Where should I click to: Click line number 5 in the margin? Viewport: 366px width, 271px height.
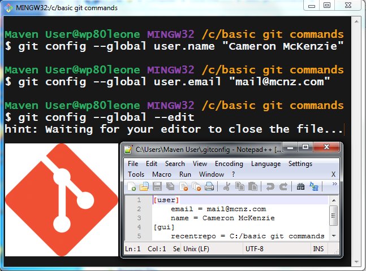point(139,236)
